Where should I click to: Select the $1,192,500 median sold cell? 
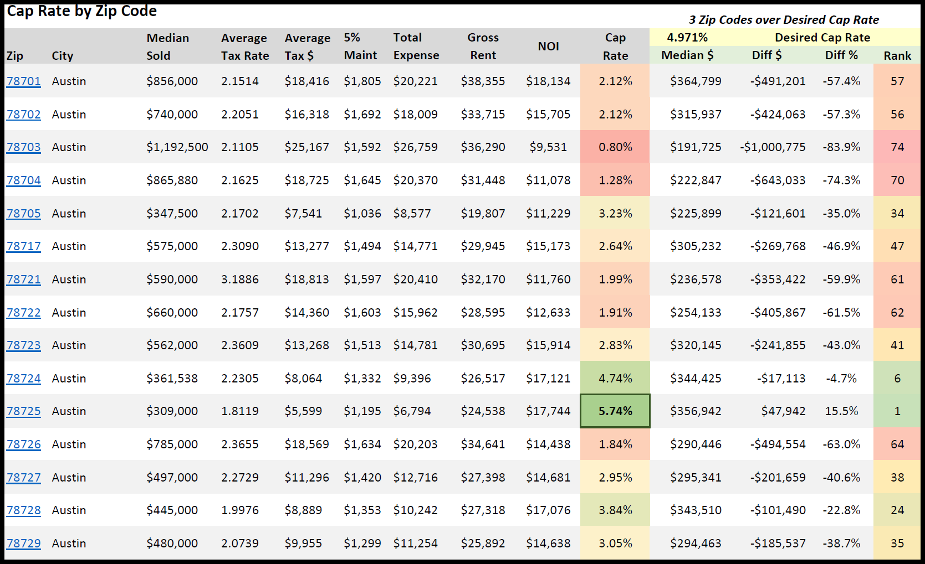[177, 147]
